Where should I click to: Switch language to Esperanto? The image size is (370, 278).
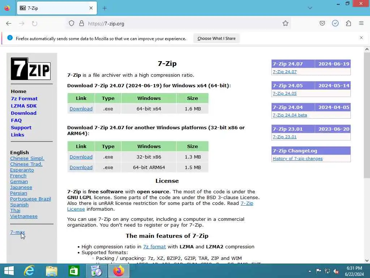(x=22, y=170)
